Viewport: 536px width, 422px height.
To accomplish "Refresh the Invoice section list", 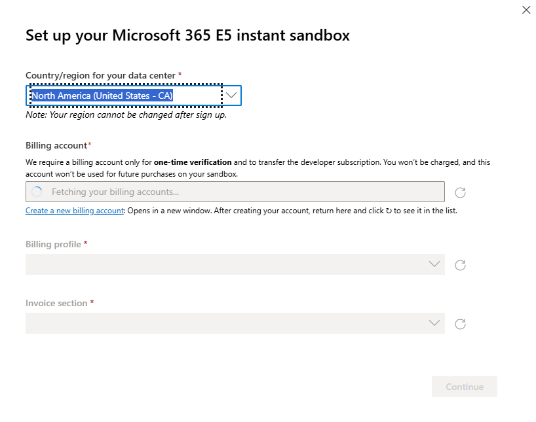I will pyautogui.click(x=460, y=324).
